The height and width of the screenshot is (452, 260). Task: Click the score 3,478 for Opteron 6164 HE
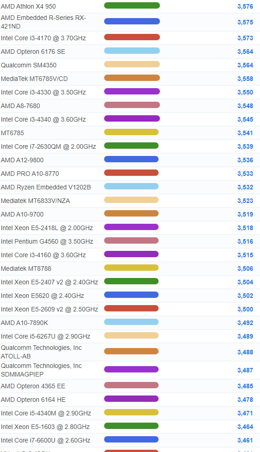245,400
